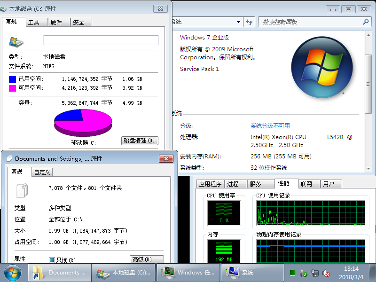Click the system window scrollbar thumb

[x=368, y=84]
